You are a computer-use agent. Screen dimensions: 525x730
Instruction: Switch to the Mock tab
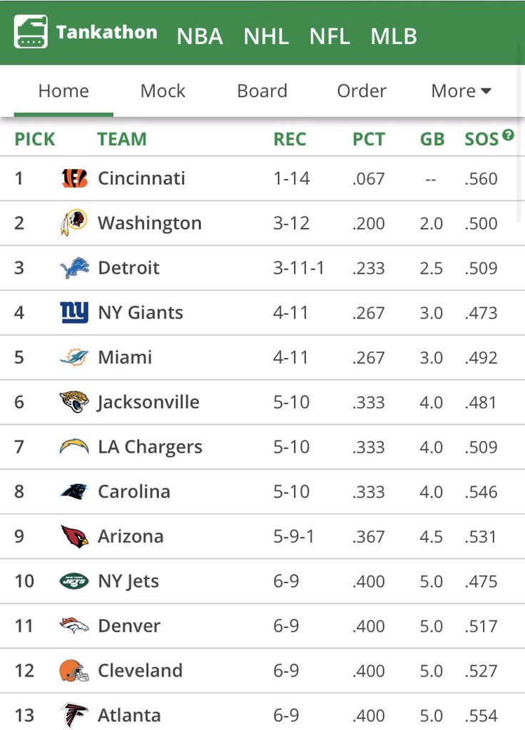163,91
